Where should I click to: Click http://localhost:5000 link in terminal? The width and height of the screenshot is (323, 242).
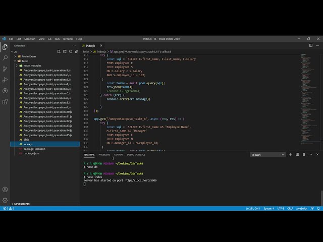pyautogui.click(x=140, y=180)
